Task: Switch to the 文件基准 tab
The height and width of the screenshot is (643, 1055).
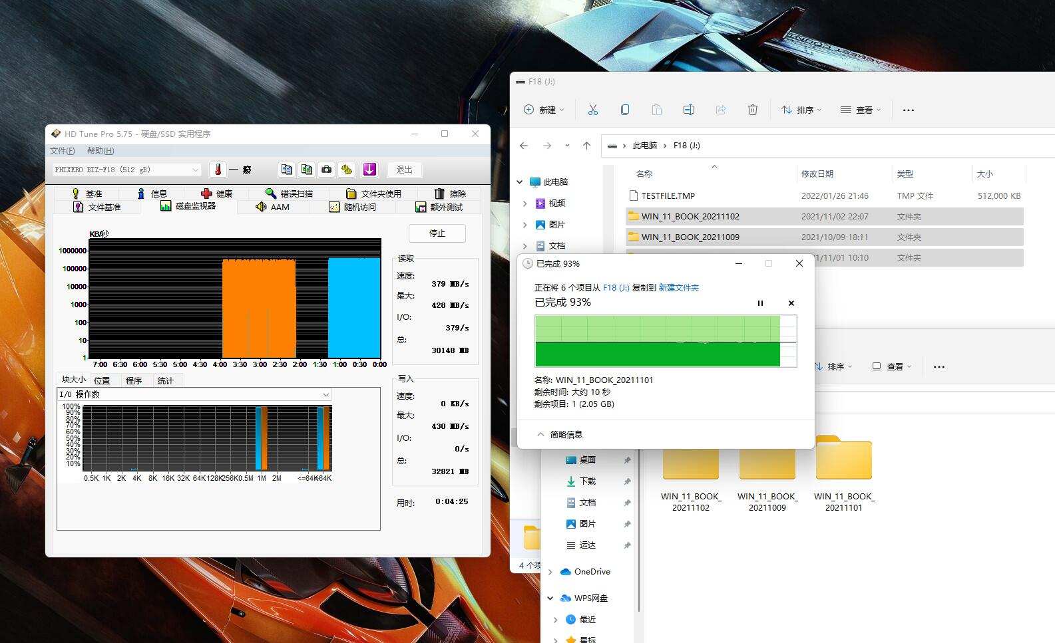Action: click(x=97, y=207)
